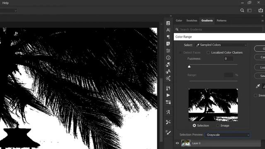Click the Selection Preview label
Screen dimensions: 265x149
191,135
